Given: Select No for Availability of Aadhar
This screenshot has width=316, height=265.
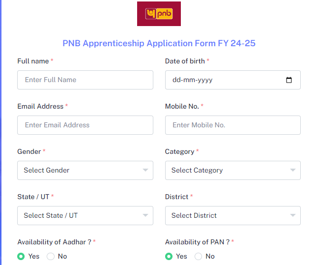Looking at the screenshot, I should [51, 256].
